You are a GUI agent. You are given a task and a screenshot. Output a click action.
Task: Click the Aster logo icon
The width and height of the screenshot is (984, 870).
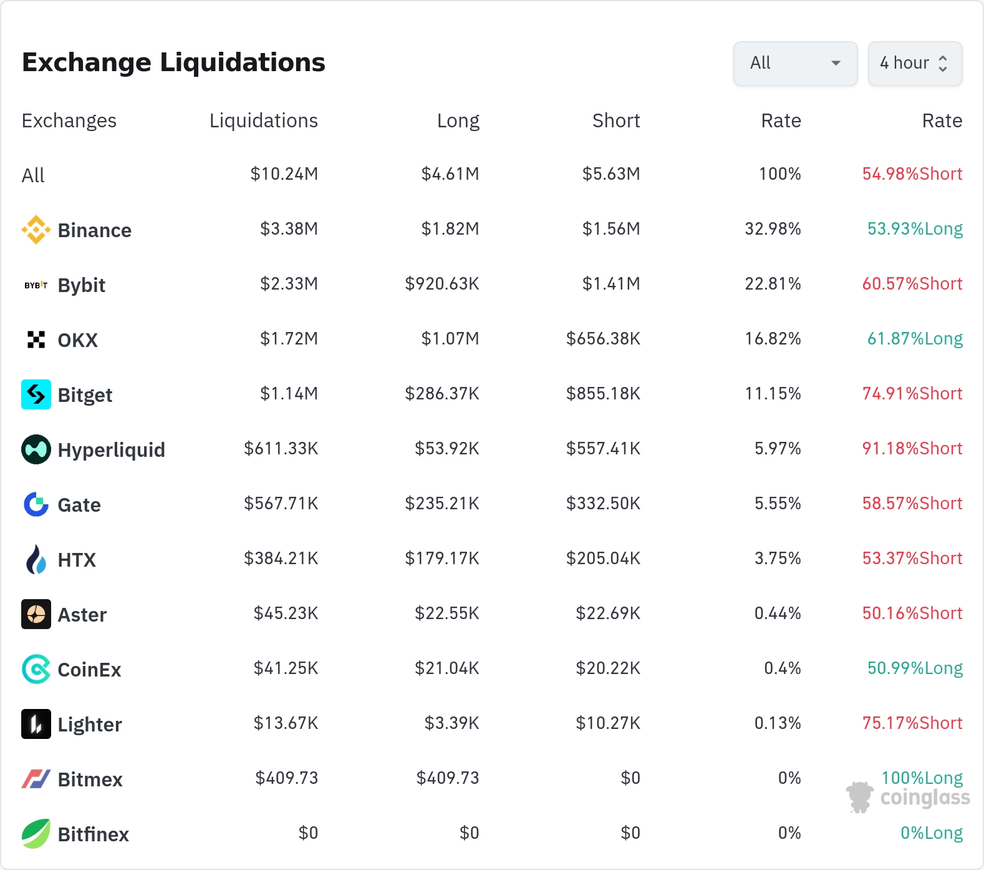tap(36, 614)
